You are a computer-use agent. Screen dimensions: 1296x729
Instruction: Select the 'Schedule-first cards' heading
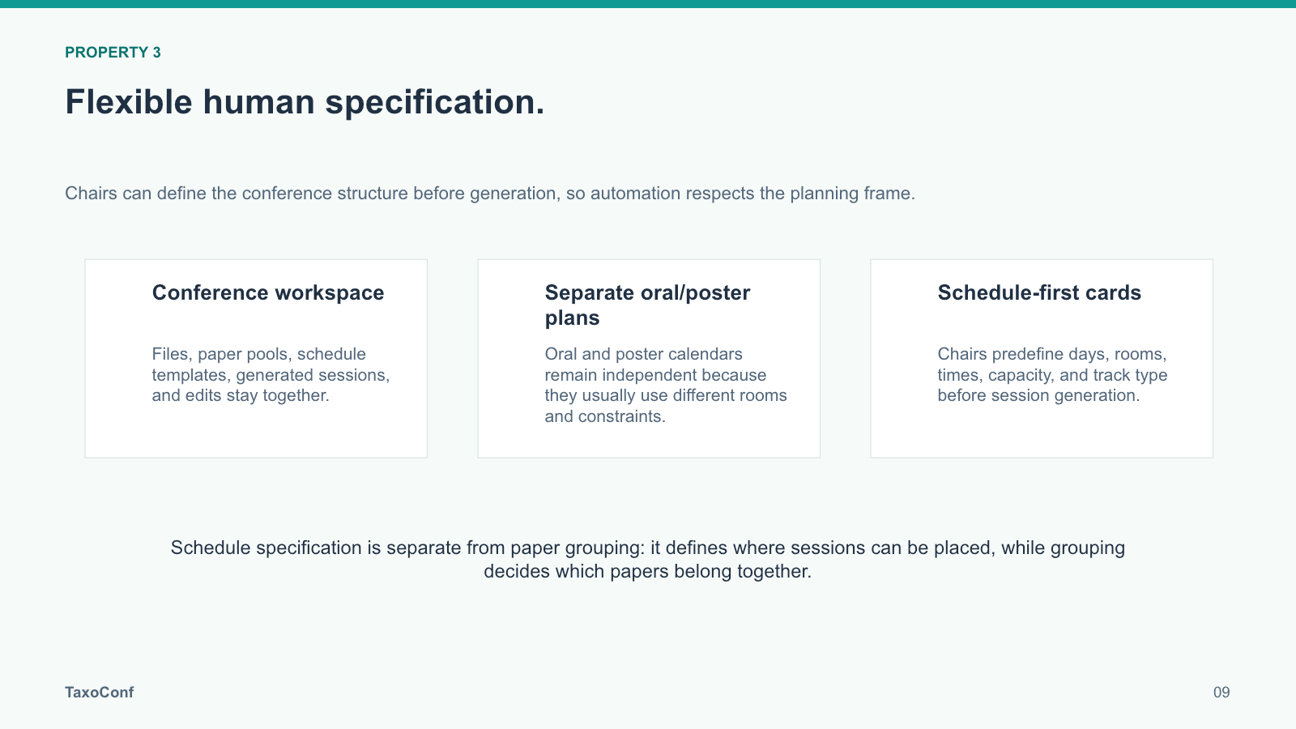pyautogui.click(x=1039, y=292)
